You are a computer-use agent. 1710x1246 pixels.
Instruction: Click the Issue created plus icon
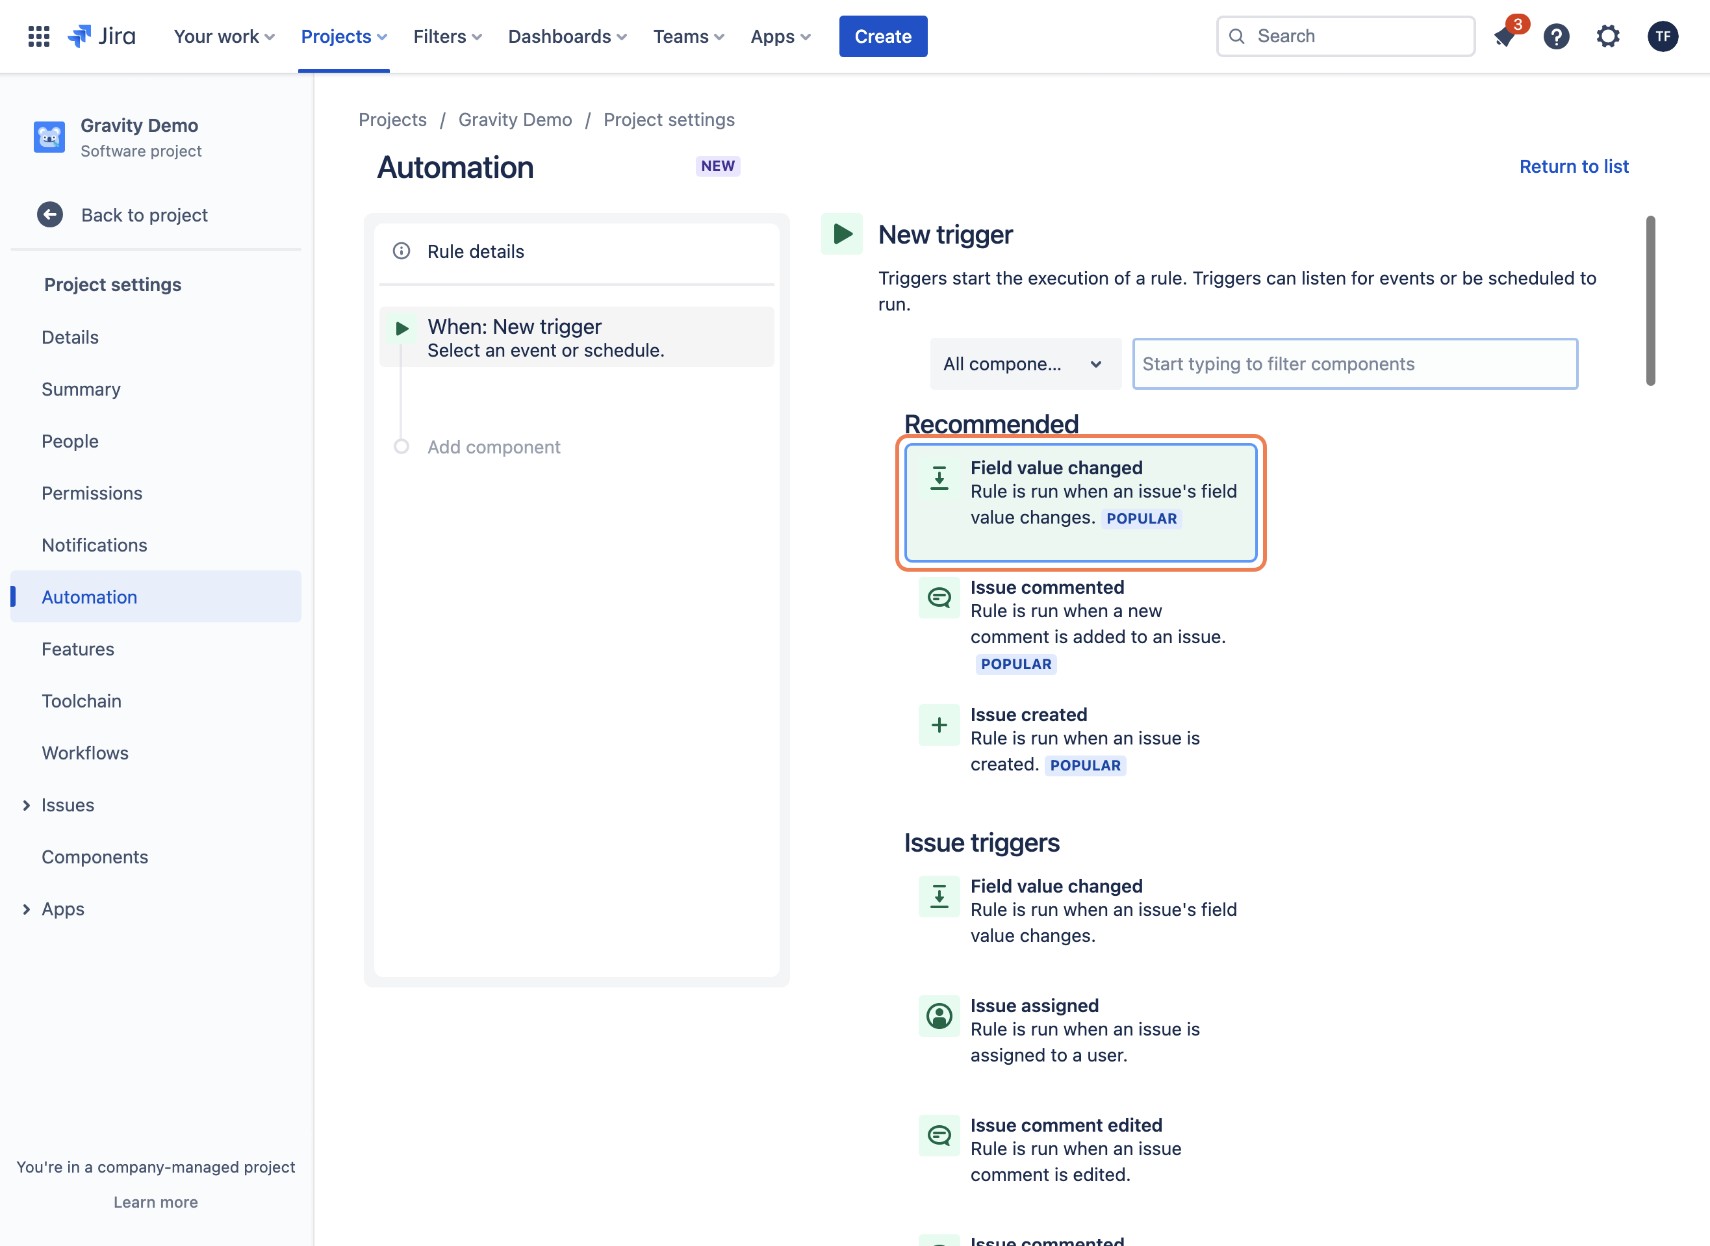[x=939, y=725]
